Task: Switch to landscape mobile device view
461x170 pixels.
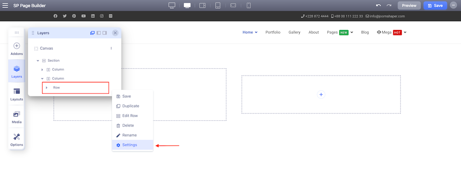Action: 233,6
